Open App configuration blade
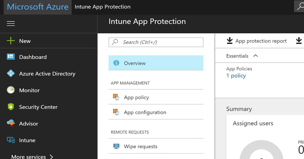The height and width of the screenshot is (159, 304). point(156,112)
